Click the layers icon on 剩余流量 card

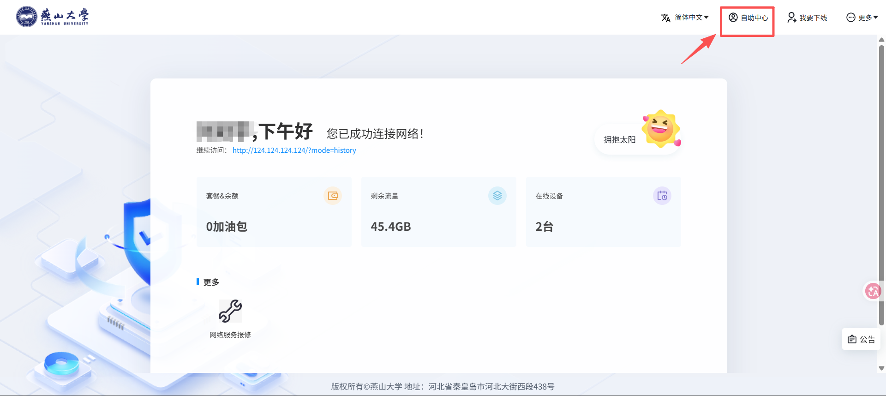click(x=497, y=196)
